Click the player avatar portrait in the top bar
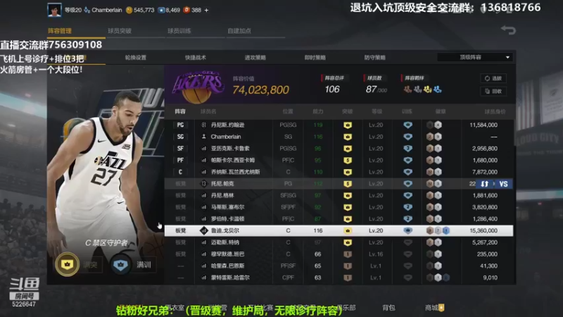This screenshot has height=317, width=563. tap(55, 10)
